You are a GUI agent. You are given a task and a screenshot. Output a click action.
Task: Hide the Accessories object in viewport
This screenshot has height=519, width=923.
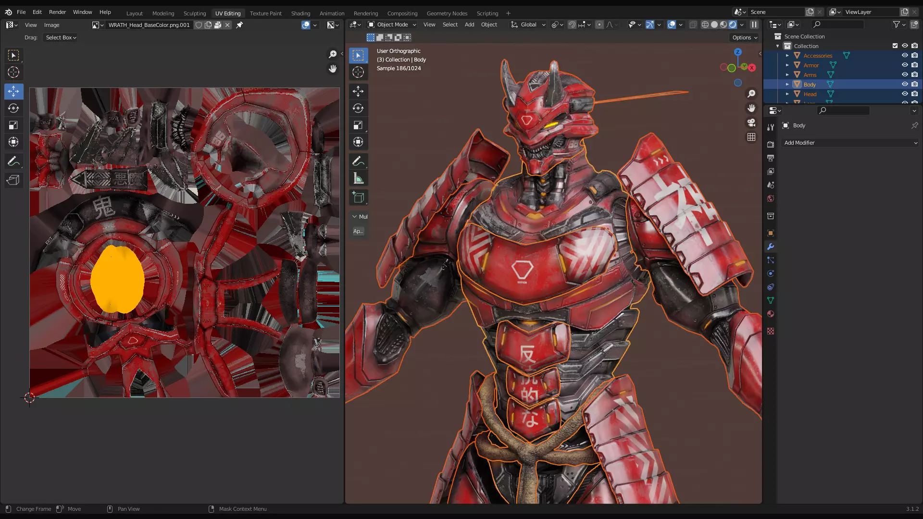pos(905,55)
